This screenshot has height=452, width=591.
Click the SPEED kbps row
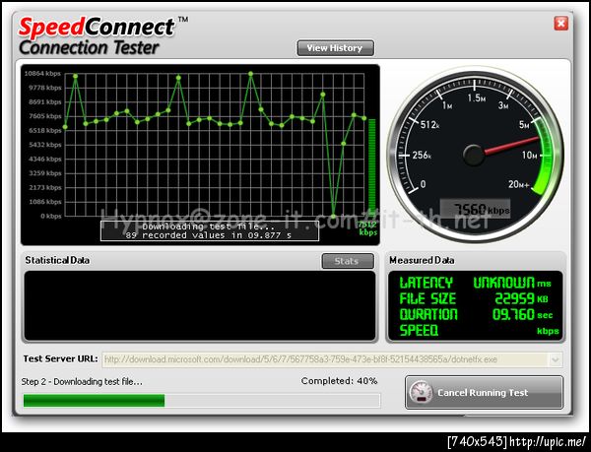point(479,330)
